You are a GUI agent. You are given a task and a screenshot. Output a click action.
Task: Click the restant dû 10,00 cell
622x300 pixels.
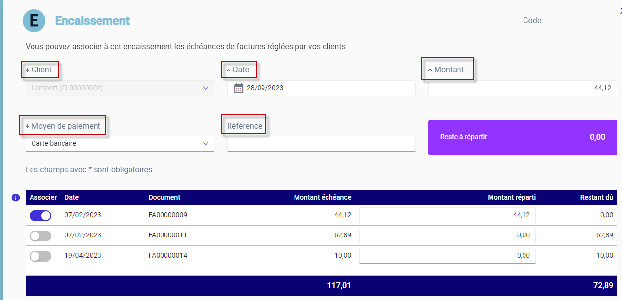(x=605, y=256)
